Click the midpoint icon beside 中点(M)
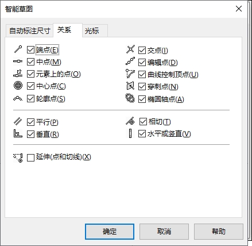This screenshot has height=246, width=252. coord(18,61)
